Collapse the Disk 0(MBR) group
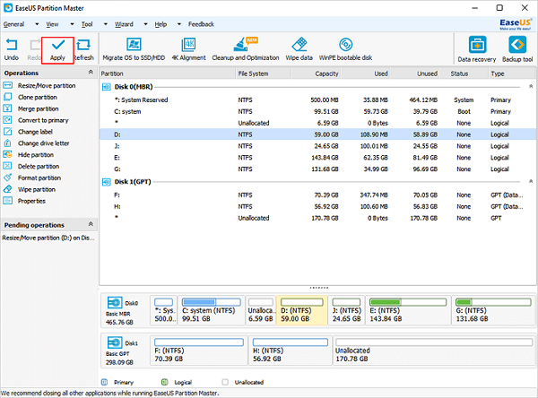This screenshot has height=398, width=538. point(531,86)
